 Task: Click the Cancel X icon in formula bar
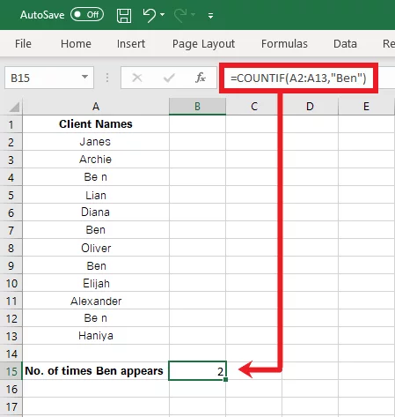pyautogui.click(x=137, y=78)
